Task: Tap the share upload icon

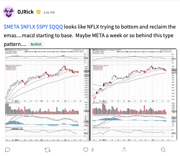Action: 124,149
